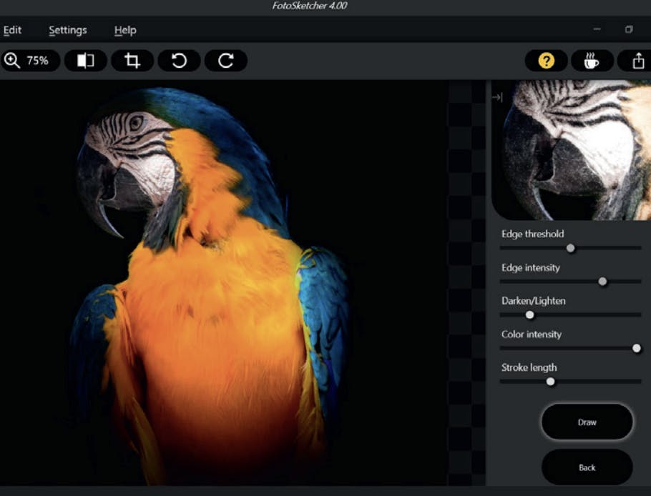This screenshot has height=496, width=651.
Task: Click the Edge intensity slider handle
Action: point(602,282)
